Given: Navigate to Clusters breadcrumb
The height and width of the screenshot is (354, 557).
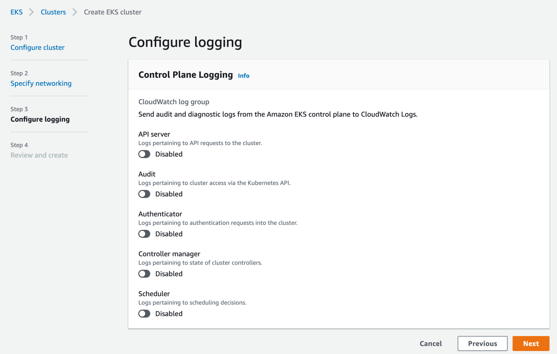Looking at the screenshot, I should (53, 12).
